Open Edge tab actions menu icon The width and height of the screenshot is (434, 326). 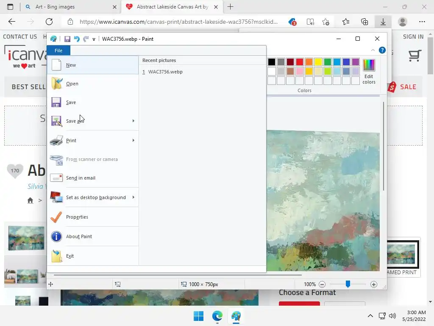(x=10, y=7)
